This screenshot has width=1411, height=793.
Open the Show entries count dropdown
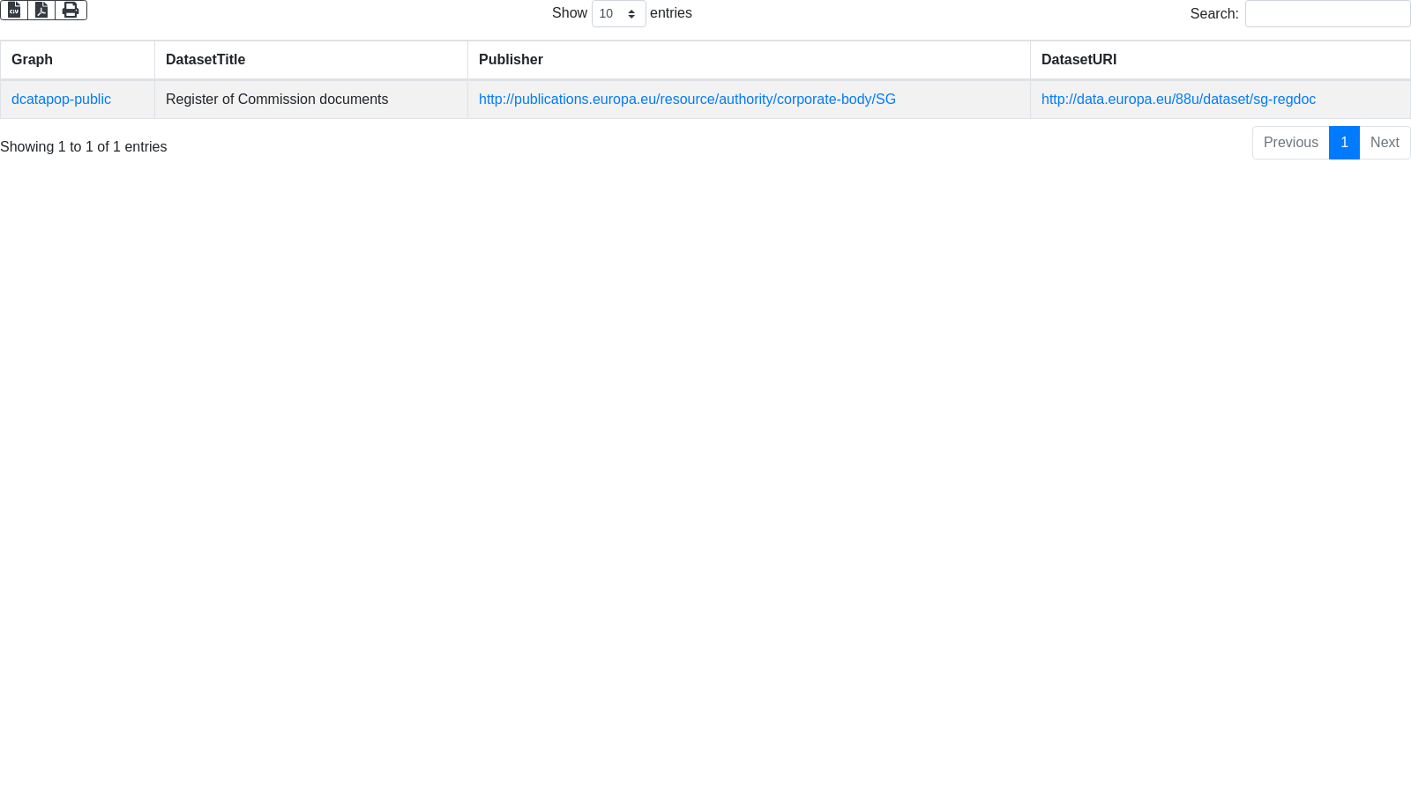pyautogui.click(x=618, y=14)
